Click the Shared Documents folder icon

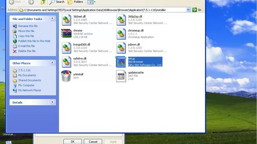15,80
